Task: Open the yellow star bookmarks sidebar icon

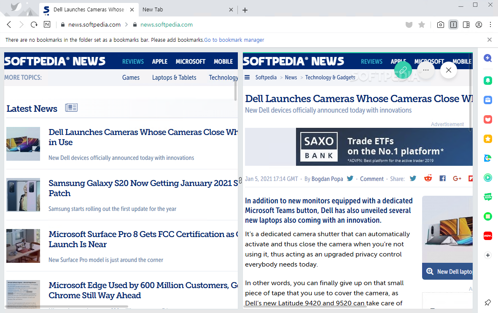Action: 488,138
